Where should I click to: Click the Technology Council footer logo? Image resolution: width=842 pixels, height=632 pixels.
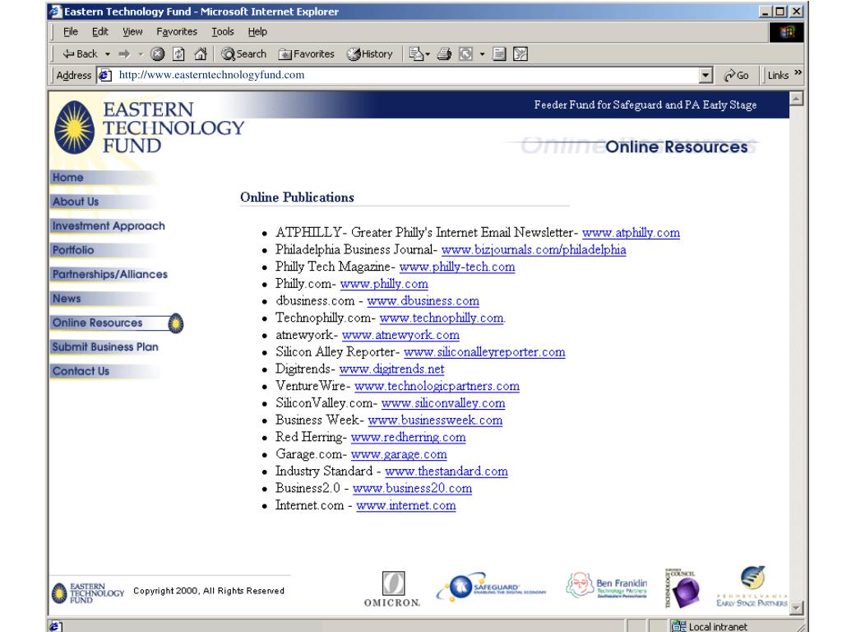(x=682, y=588)
